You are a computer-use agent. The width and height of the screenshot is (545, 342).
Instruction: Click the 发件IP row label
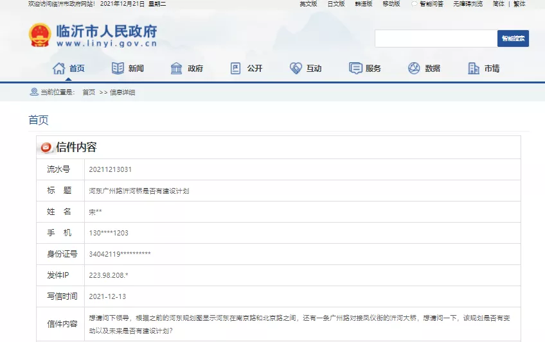(58, 275)
